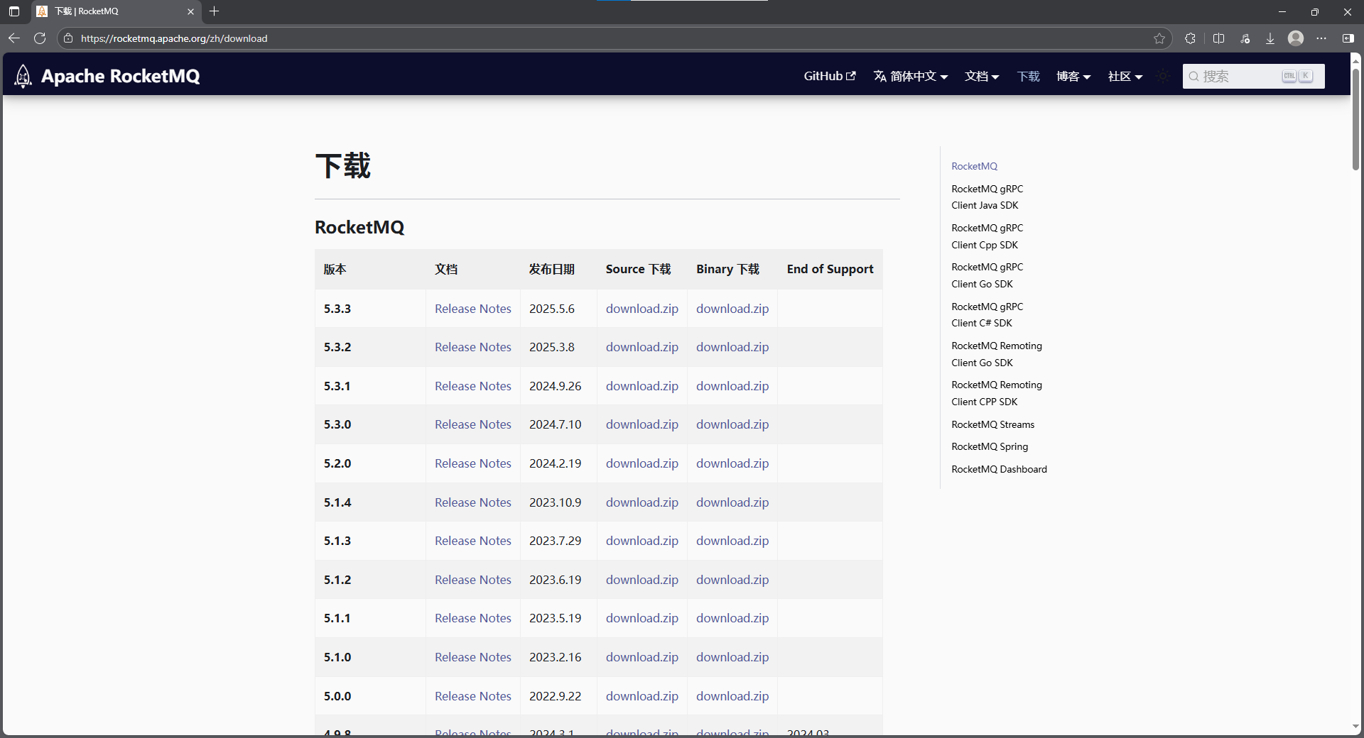The width and height of the screenshot is (1364, 738).
Task: Toggle the browser more options ellipsis
Action: [1322, 38]
